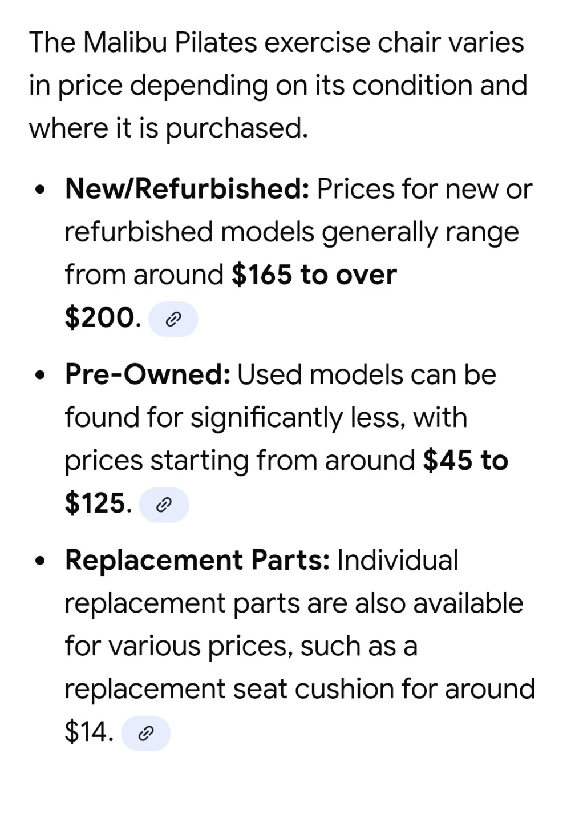
Task: Click the bold New/Refurbished heading
Action: click(187, 189)
